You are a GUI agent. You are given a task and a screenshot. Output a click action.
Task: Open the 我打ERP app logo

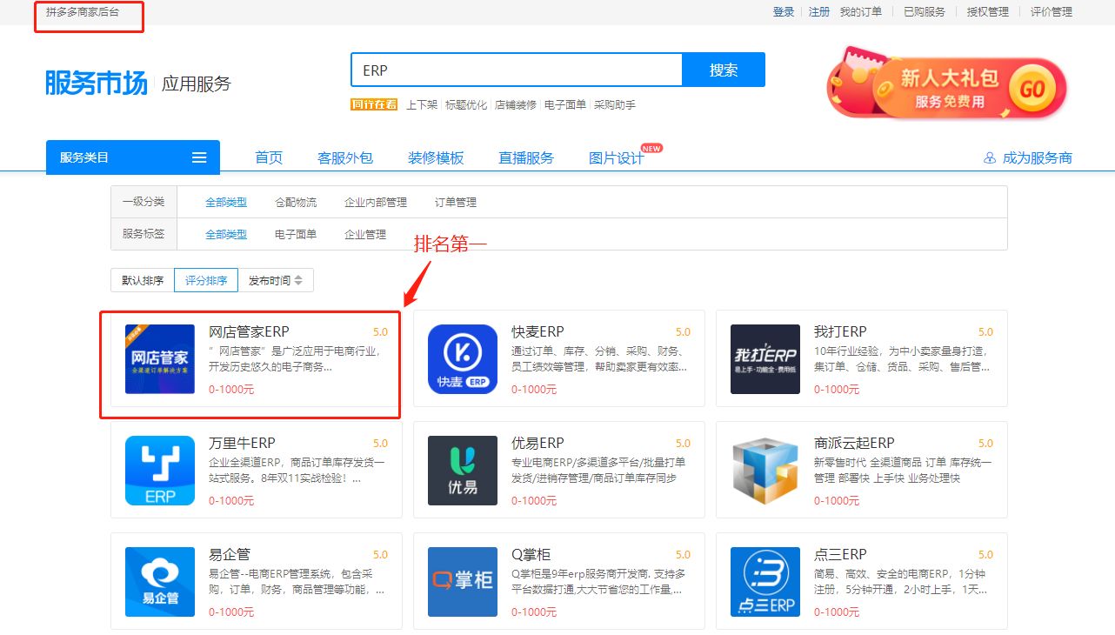(x=765, y=358)
